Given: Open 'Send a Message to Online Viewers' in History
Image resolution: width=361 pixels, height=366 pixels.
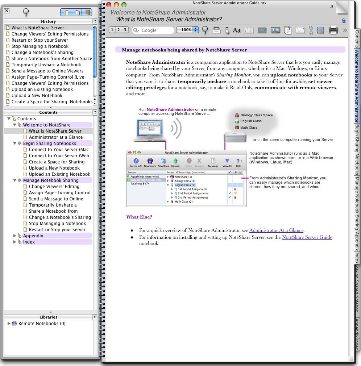Looking at the screenshot, I should [47, 71].
